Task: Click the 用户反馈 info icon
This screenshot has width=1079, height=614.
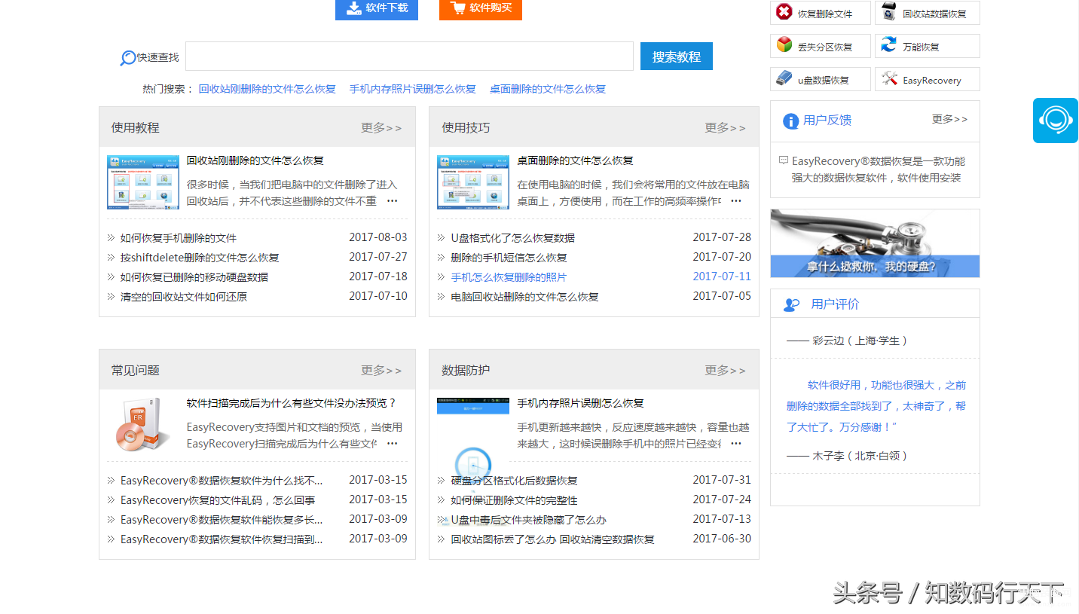Action: [791, 121]
